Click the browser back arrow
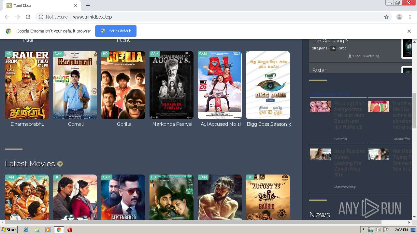This screenshot has height=234, width=417. pos(7,17)
